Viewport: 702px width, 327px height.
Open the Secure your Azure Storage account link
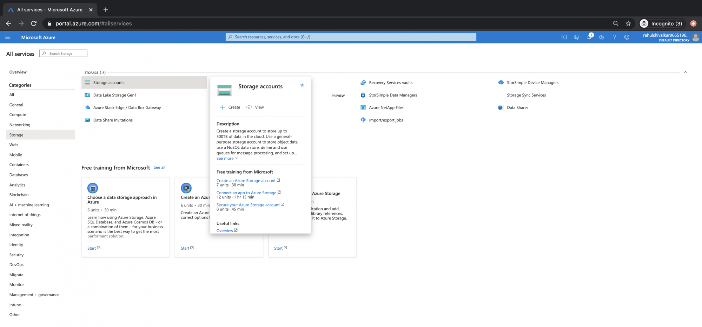pos(248,205)
